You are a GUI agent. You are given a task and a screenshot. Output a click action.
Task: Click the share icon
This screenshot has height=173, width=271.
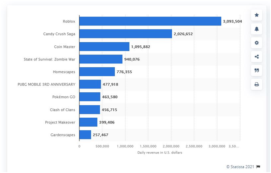click(257, 57)
